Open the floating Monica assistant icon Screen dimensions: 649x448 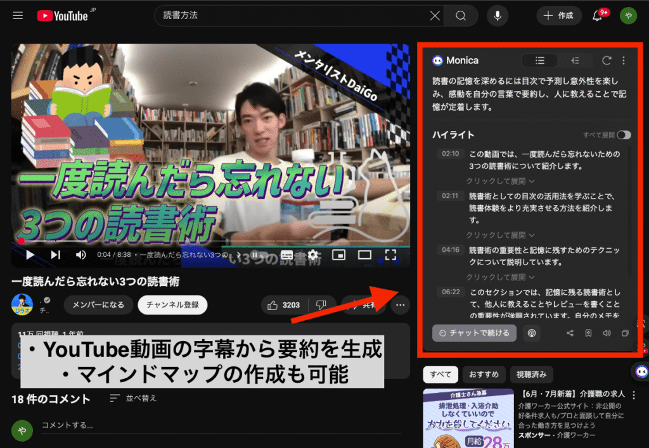[641, 371]
